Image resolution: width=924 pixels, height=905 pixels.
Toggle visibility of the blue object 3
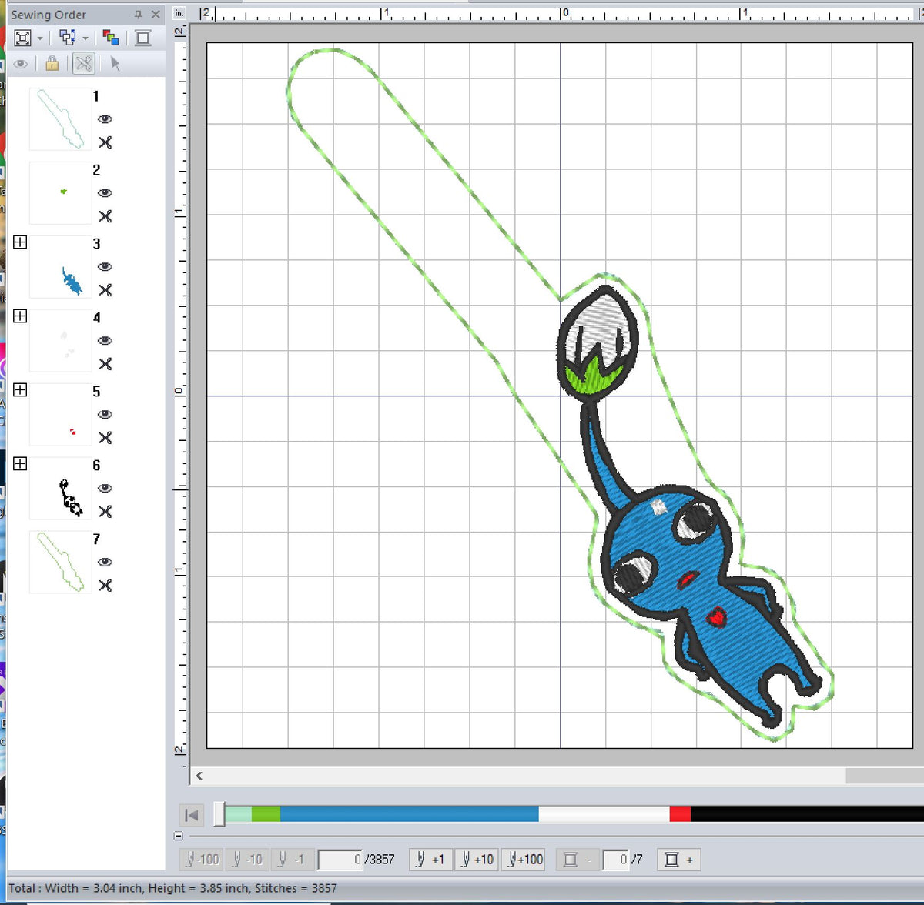105,266
